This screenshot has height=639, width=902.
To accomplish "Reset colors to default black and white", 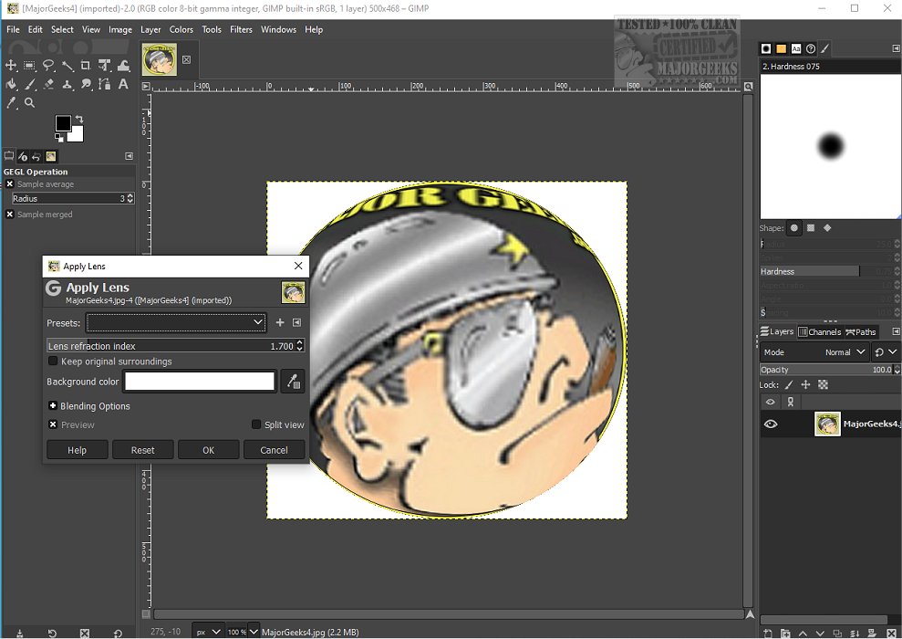I will (58, 138).
